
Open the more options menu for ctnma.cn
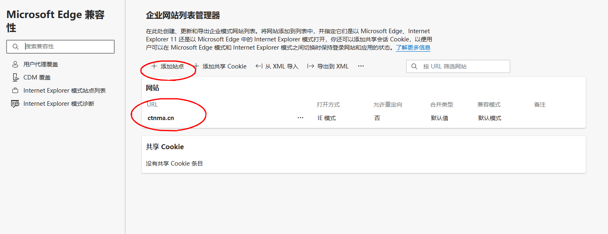tap(301, 118)
